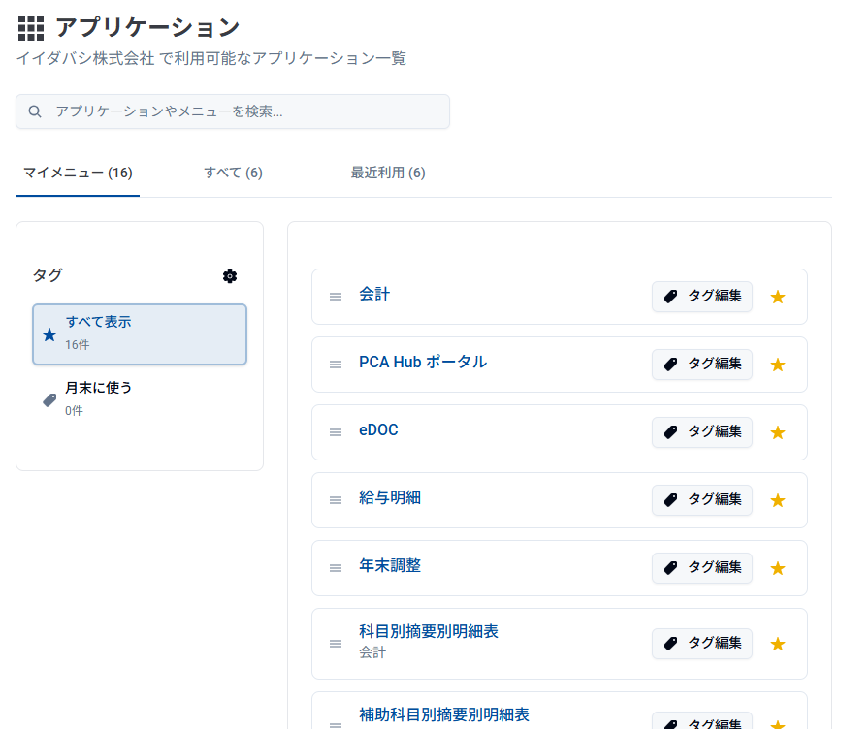Click the apps grid icon beside アプリケーション heading
Image resolution: width=842 pixels, height=729 pixels.
30,27
